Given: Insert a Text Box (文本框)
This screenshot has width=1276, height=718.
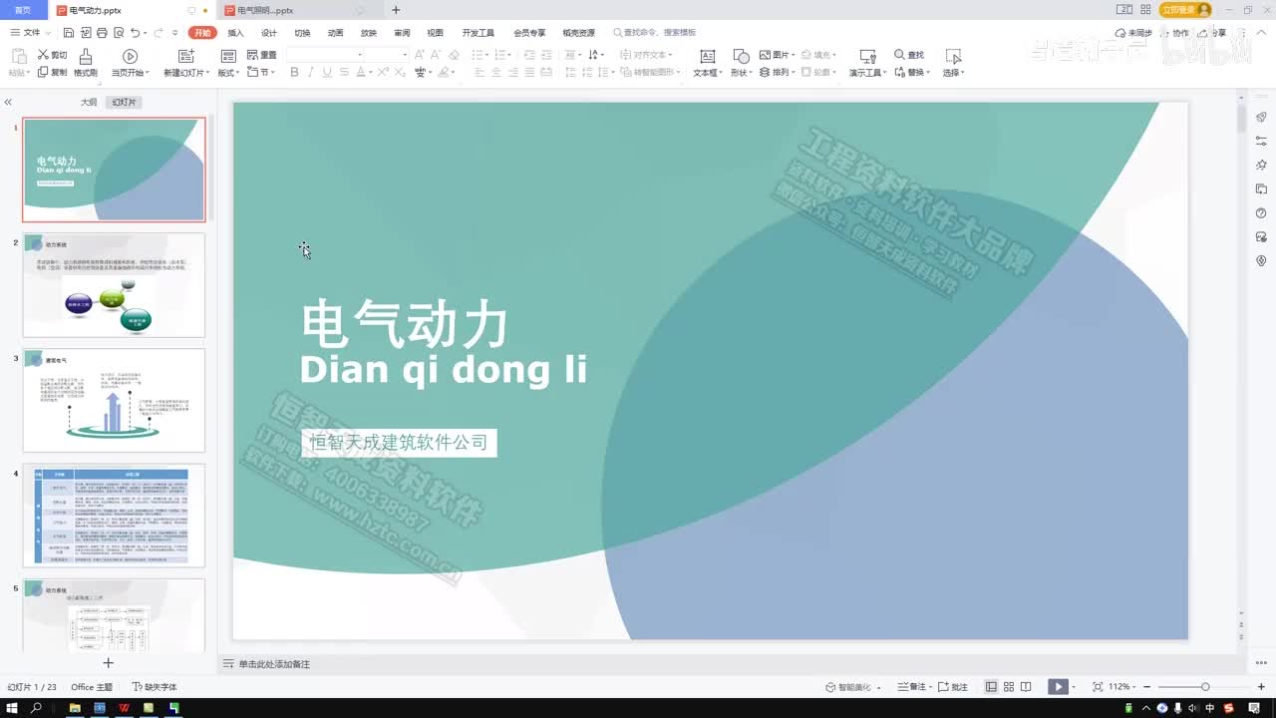Looking at the screenshot, I should coord(707,63).
